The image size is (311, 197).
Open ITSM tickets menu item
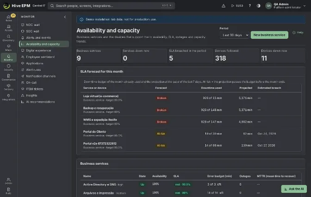click(44, 89)
